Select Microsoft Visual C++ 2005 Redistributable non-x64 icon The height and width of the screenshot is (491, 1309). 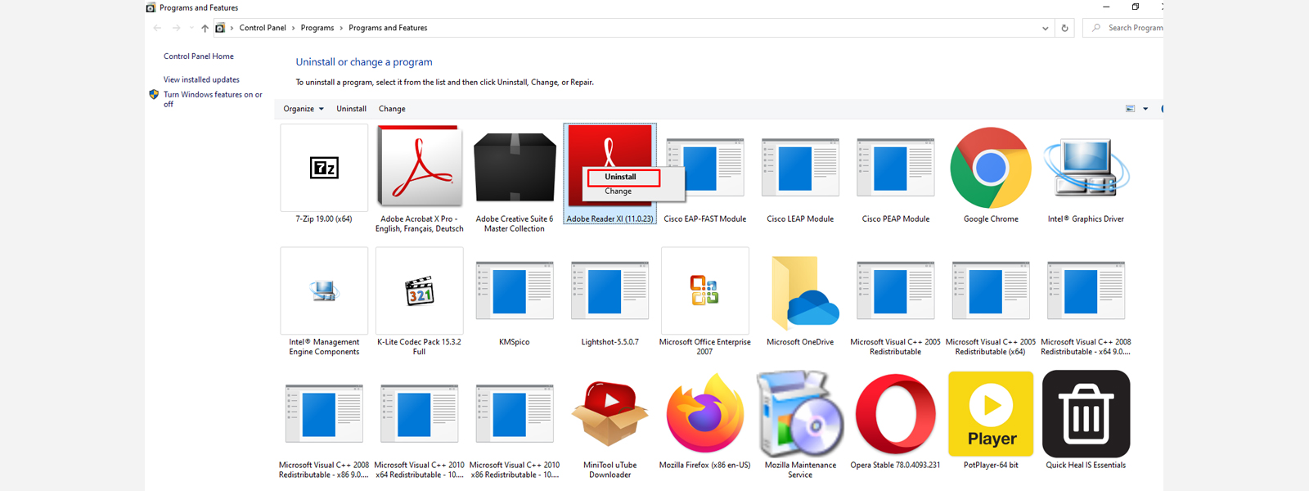[x=896, y=291]
